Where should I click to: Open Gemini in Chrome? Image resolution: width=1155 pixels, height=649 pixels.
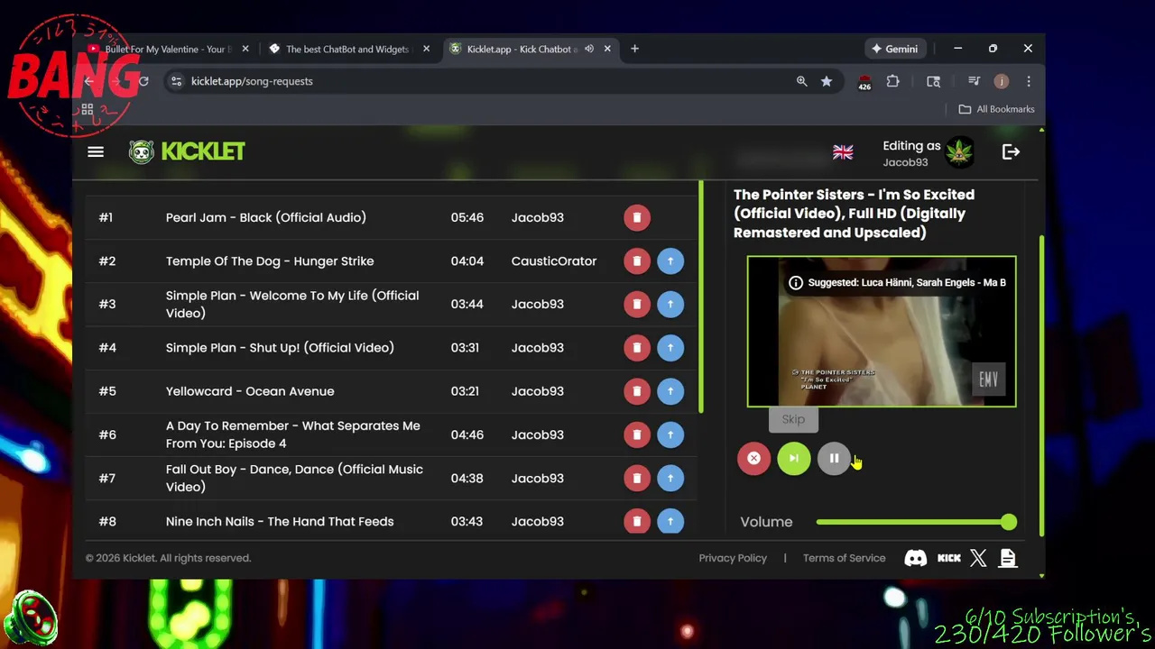(894, 49)
